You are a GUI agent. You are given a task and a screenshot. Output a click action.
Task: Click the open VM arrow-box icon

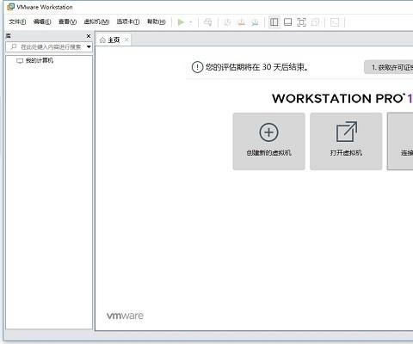pos(347,132)
